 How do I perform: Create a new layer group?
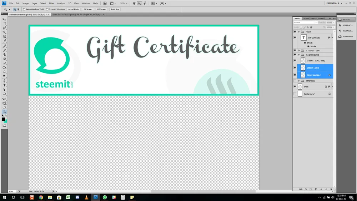coord(321,189)
